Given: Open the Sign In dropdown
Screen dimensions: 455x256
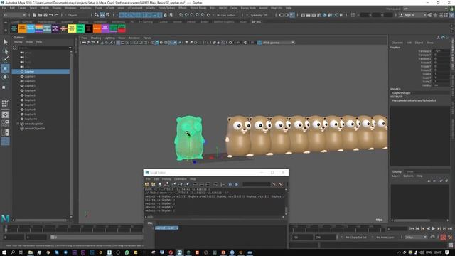Looking at the screenshot, I should tap(412, 15).
